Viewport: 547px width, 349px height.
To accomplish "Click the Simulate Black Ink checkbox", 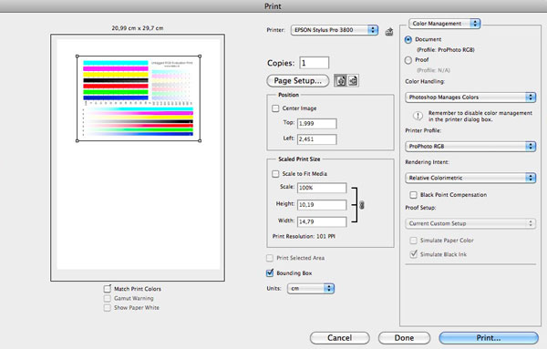I will [413, 254].
